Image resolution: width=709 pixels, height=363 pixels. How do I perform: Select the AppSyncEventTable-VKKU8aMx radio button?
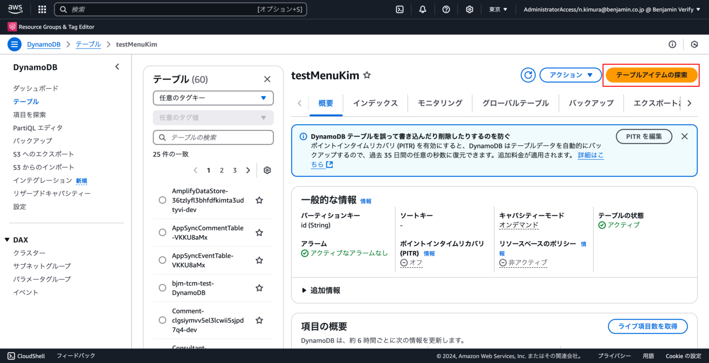coord(162,260)
